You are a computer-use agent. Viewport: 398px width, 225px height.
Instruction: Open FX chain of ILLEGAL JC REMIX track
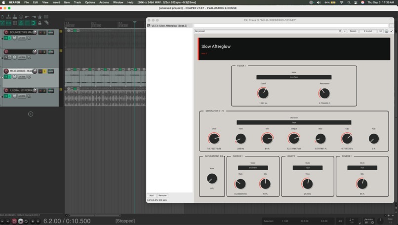[5, 96]
